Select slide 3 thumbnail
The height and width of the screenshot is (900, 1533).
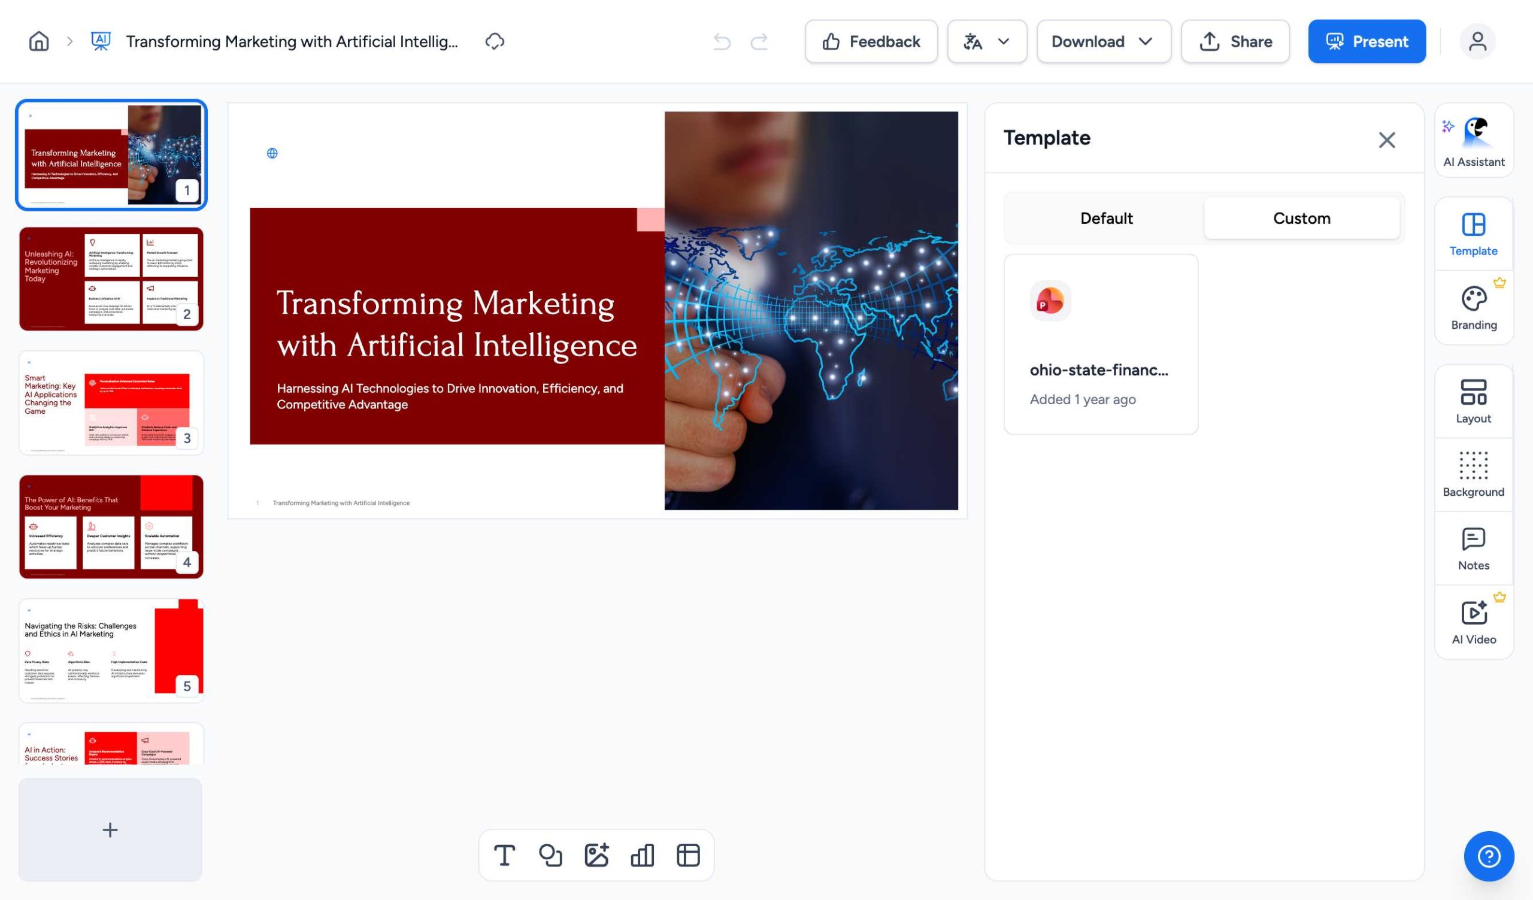coord(111,402)
